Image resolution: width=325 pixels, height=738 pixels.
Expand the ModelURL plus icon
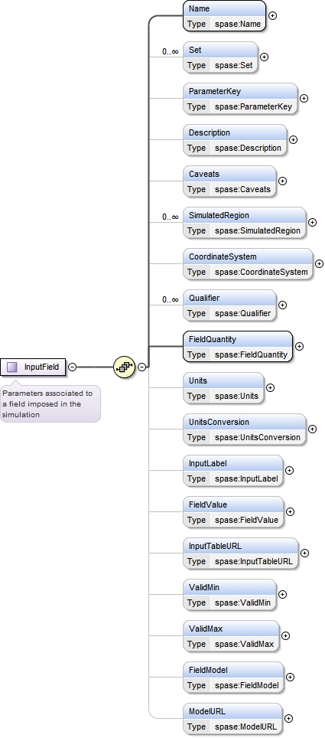point(288,718)
